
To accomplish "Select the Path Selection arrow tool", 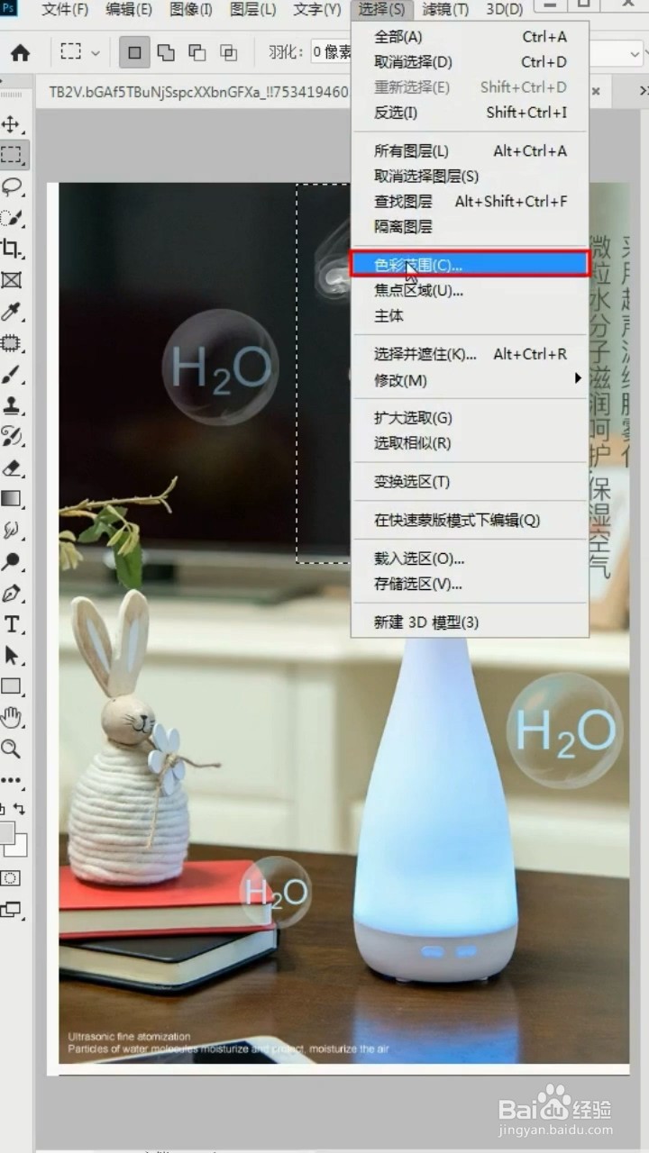I will [12, 655].
